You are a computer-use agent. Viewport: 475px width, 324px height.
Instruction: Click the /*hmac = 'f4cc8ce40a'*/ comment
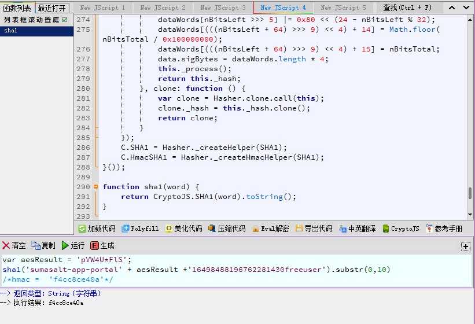coord(57,279)
